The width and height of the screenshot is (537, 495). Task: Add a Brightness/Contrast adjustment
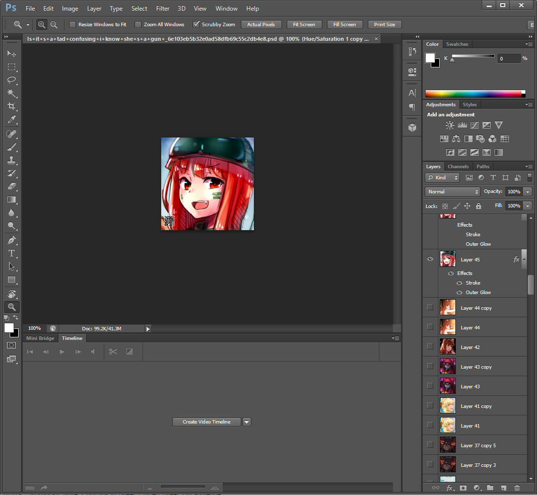point(450,125)
